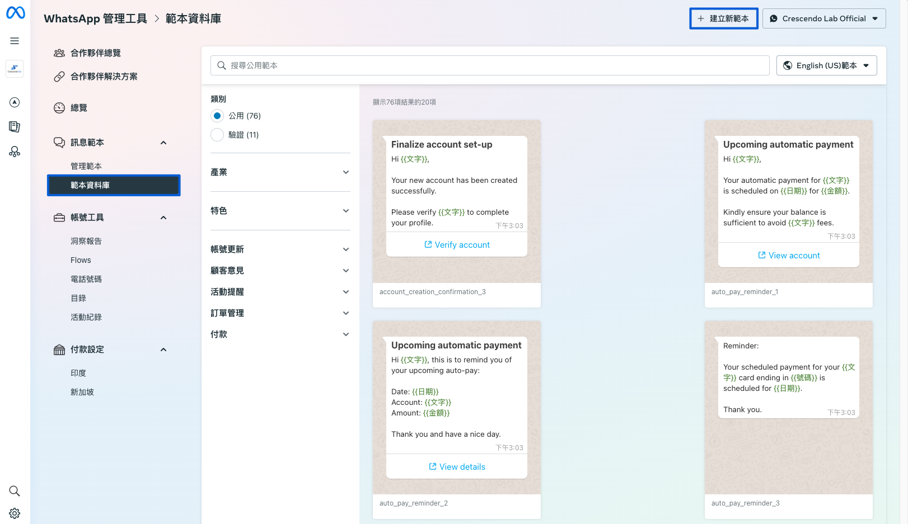
Task: Select the 驗證 (11) radio button
Action: pyautogui.click(x=217, y=135)
